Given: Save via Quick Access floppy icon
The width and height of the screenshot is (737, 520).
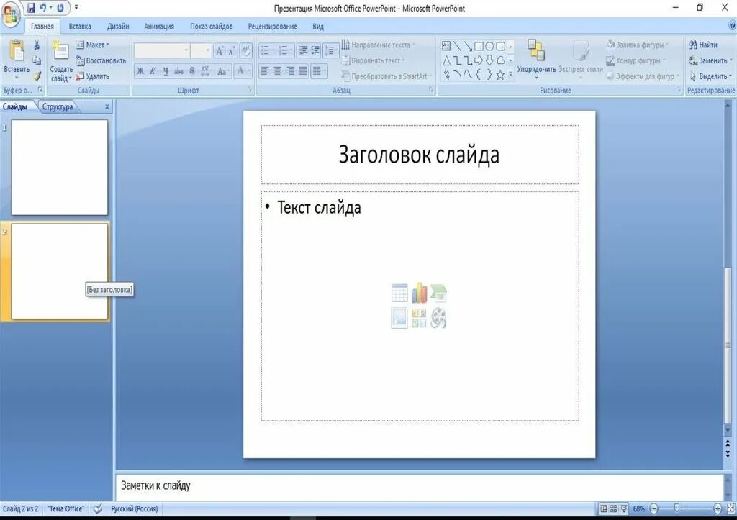Looking at the screenshot, I should (x=31, y=8).
